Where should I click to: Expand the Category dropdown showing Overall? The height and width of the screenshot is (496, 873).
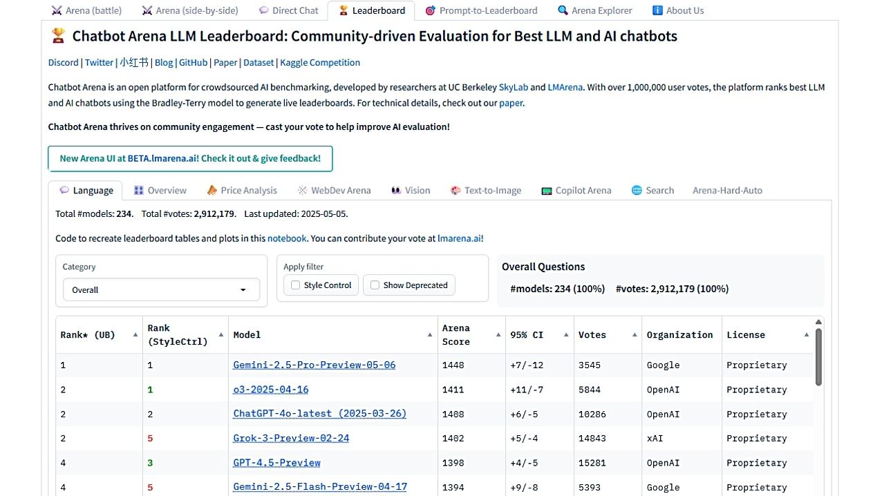click(x=161, y=290)
